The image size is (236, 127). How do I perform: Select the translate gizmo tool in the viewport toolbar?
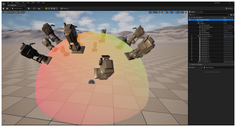click(152, 12)
